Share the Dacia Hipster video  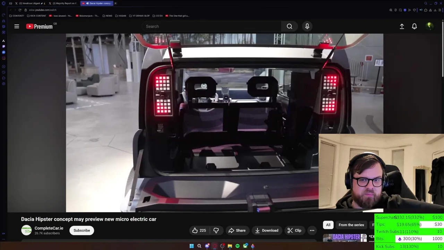(x=237, y=231)
